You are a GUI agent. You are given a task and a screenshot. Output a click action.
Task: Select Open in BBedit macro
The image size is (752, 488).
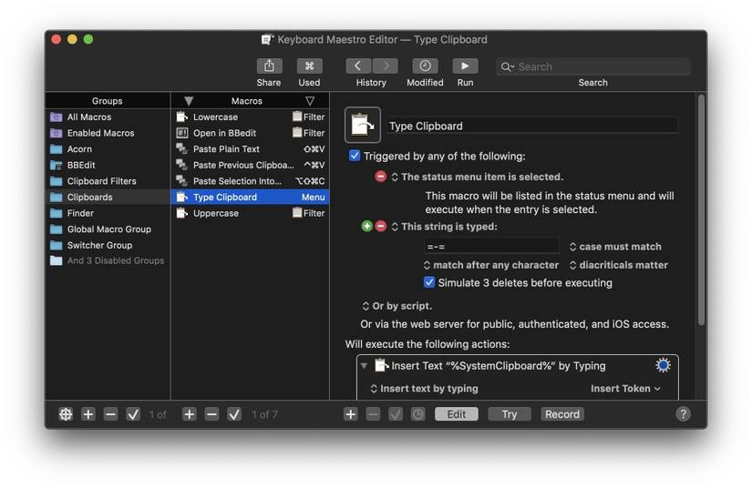pyautogui.click(x=251, y=133)
